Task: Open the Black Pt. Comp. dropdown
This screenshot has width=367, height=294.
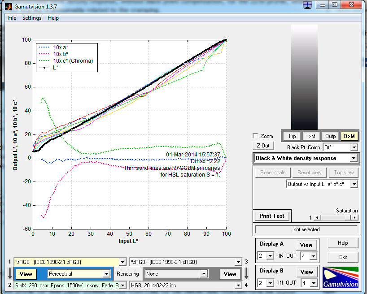Action: [x=354, y=147]
